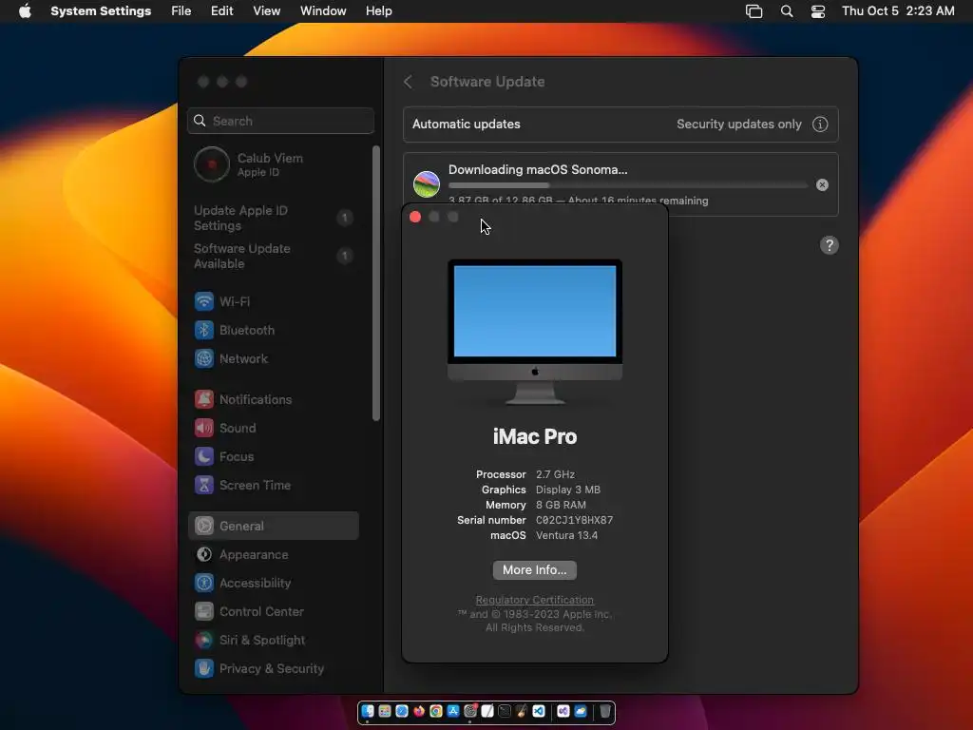Open Appearance settings
This screenshot has height=730, width=973.
point(273,554)
